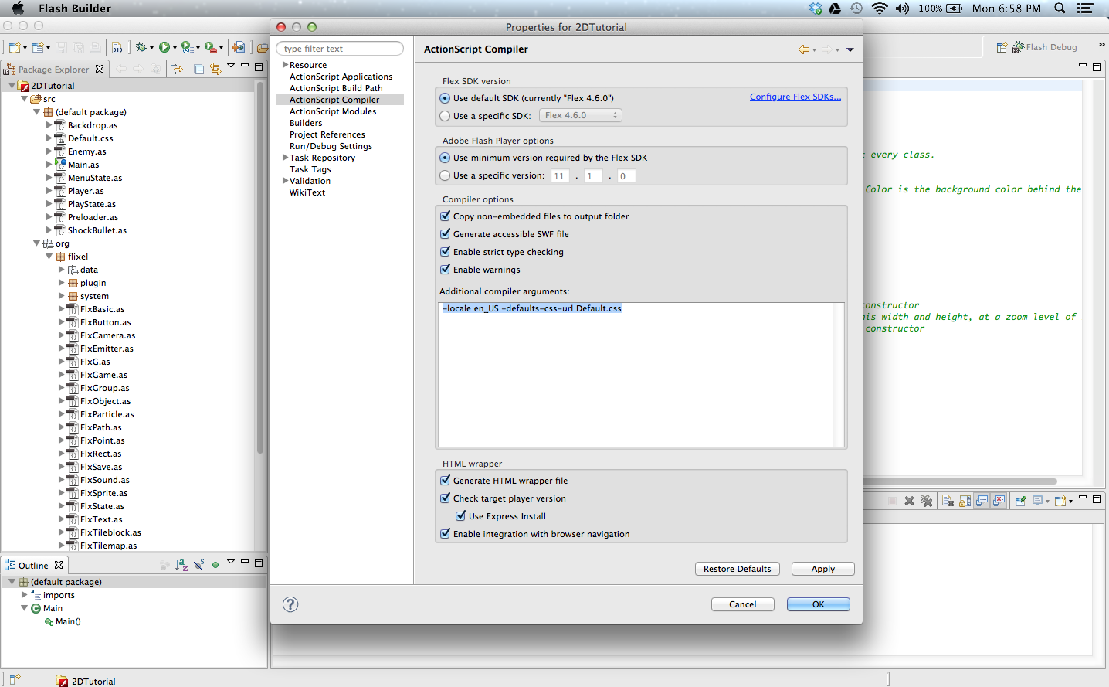Expand the Task Repository tree node
The height and width of the screenshot is (687, 1109).
[285, 157]
